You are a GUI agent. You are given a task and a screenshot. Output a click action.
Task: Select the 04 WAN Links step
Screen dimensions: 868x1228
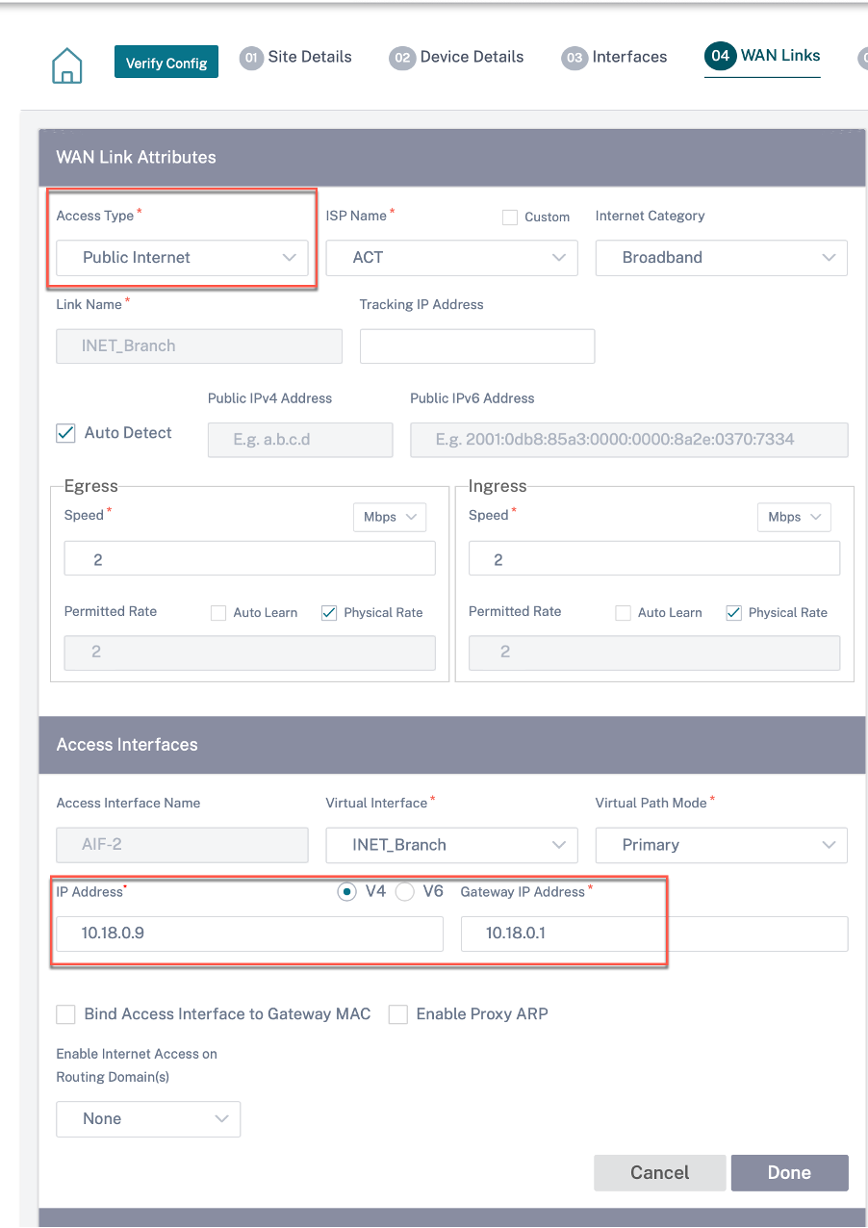click(762, 56)
